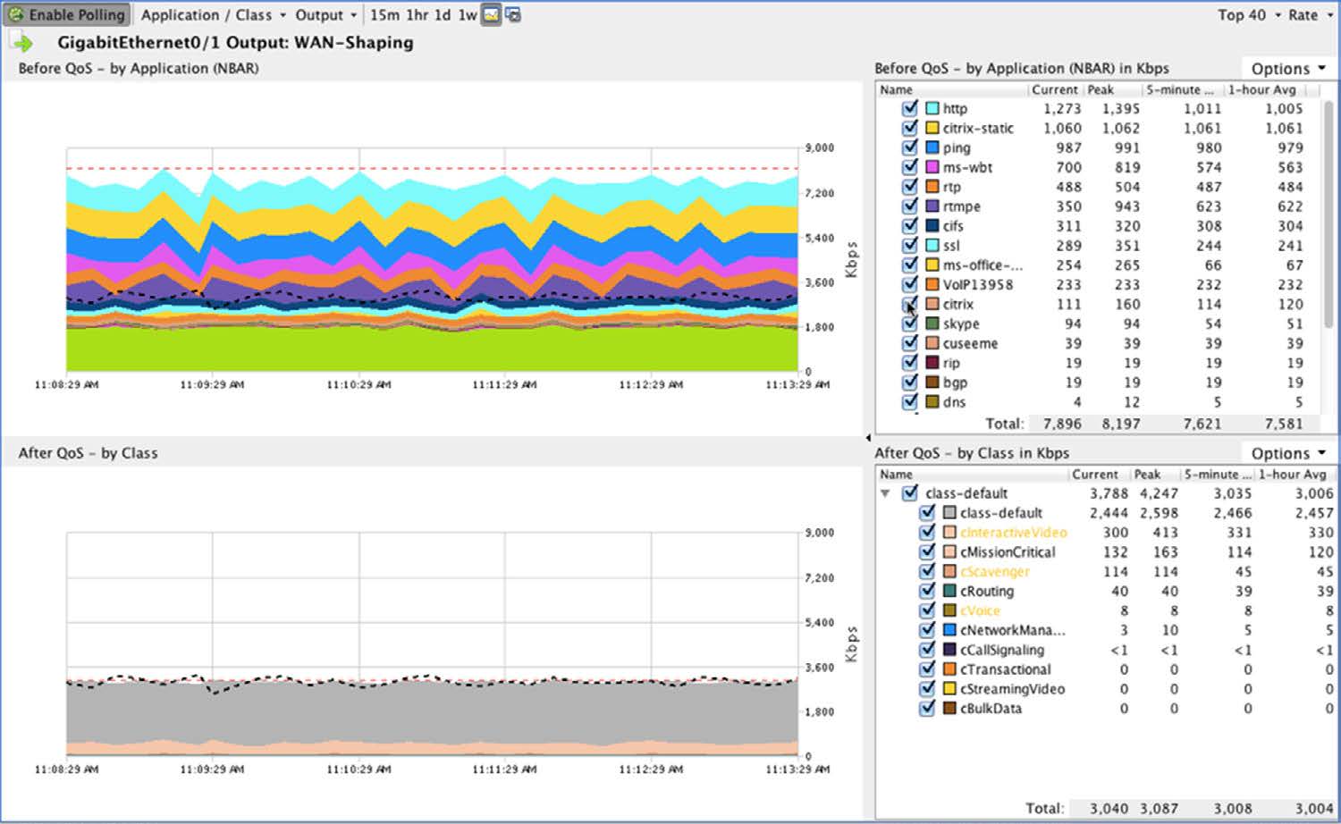This screenshot has height=824, width=1341.
Task: Click the rtp orange legend icon
Action: point(932,187)
